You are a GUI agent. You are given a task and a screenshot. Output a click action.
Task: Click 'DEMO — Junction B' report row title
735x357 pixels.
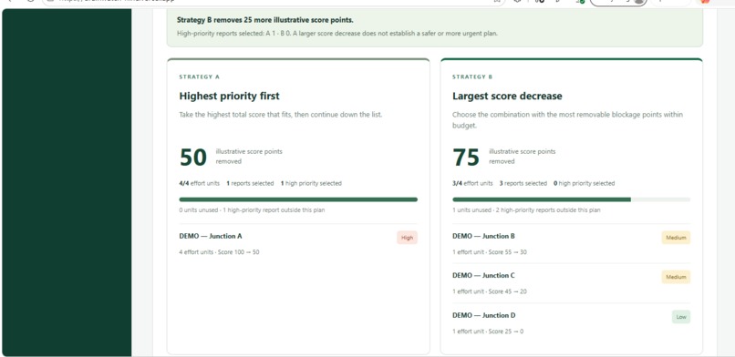pyautogui.click(x=483, y=236)
